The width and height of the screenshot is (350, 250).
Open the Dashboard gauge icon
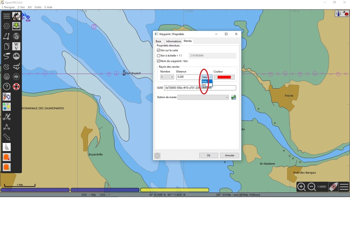16,56
